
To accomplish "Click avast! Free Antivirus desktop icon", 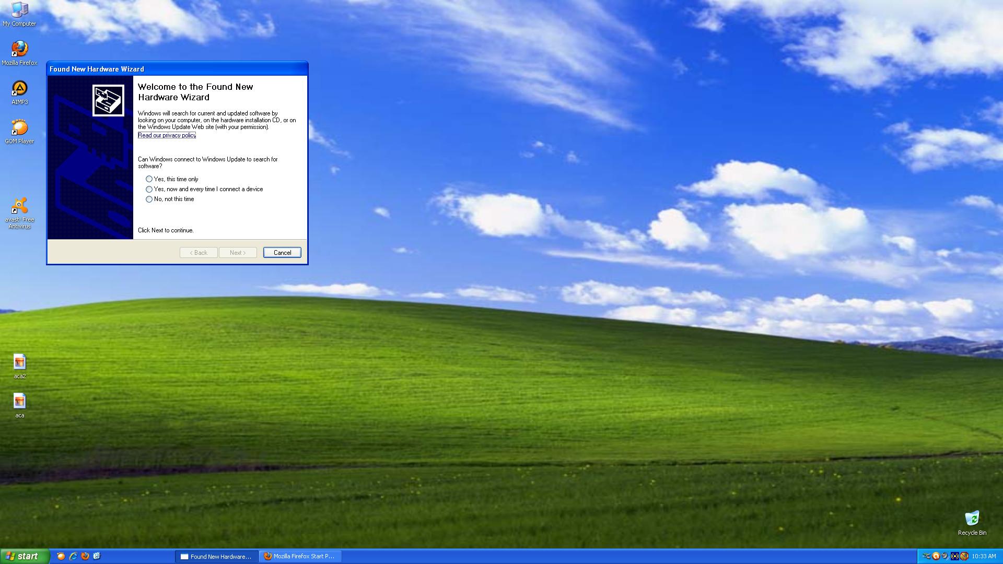I will pyautogui.click(x=19, y=211).
